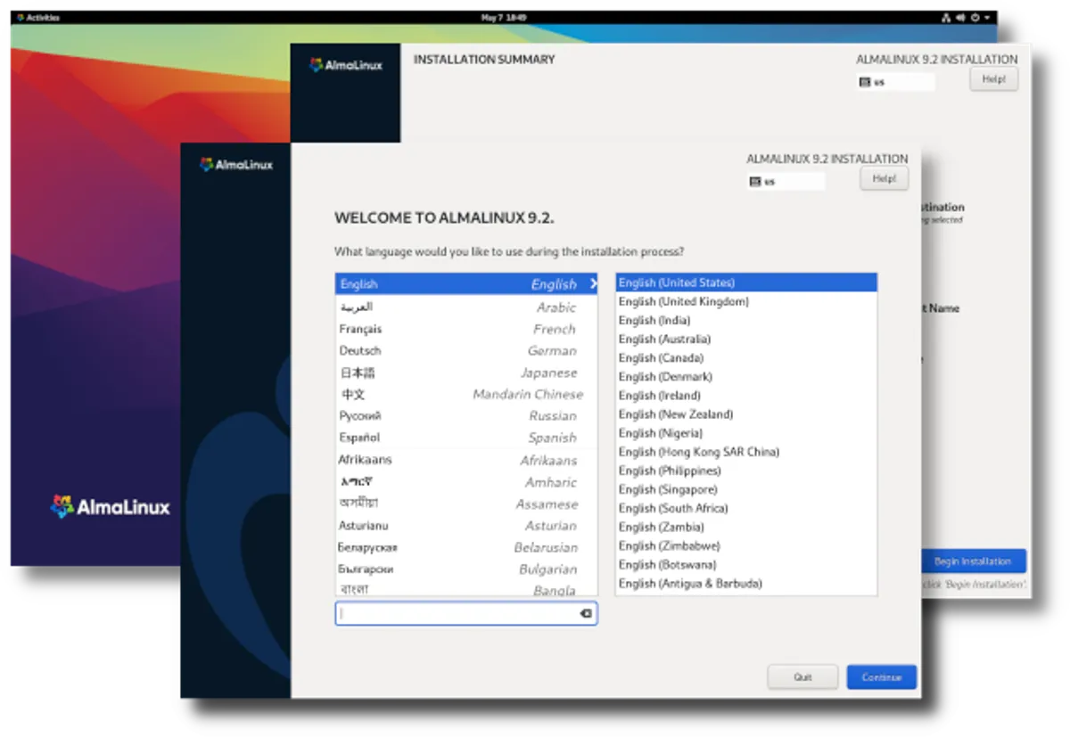
Task: Open the network status icon in the top bar
Action: click(946, 17)
